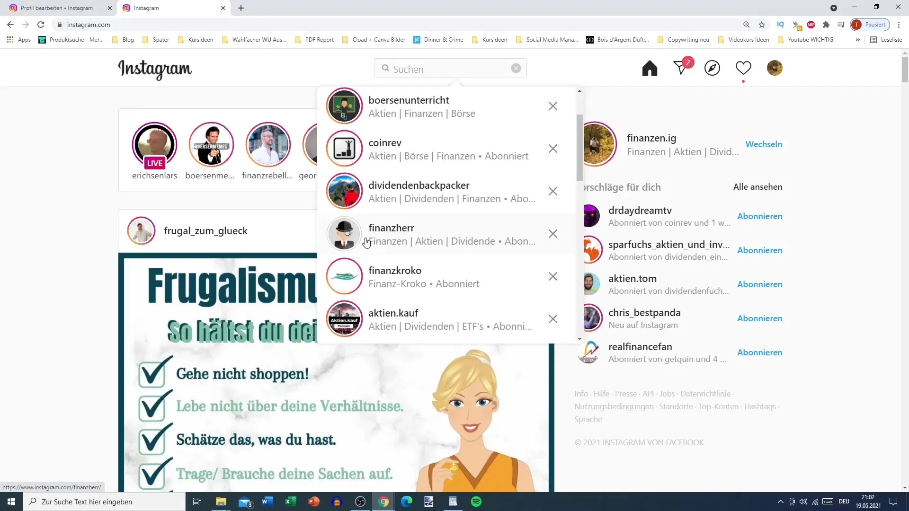Click Alle ansehen for suggestions

tap(757, 187)
